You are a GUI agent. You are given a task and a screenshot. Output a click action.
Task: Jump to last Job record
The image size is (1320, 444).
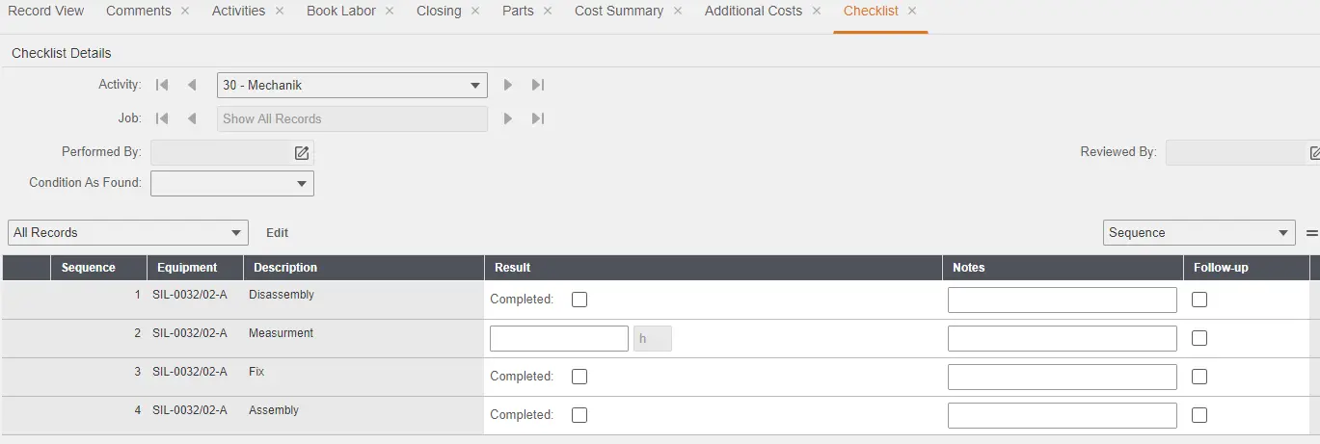tap(538, 118)
